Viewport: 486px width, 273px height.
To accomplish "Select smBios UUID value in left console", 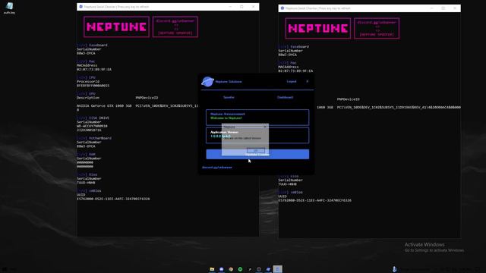I will click(x=113, y=199).
